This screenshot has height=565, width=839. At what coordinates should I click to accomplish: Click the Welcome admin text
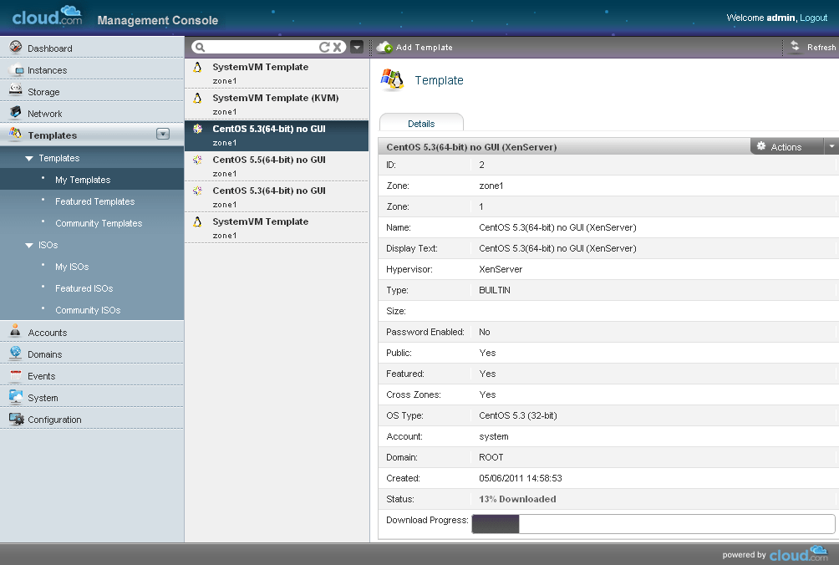coord(761,18)
